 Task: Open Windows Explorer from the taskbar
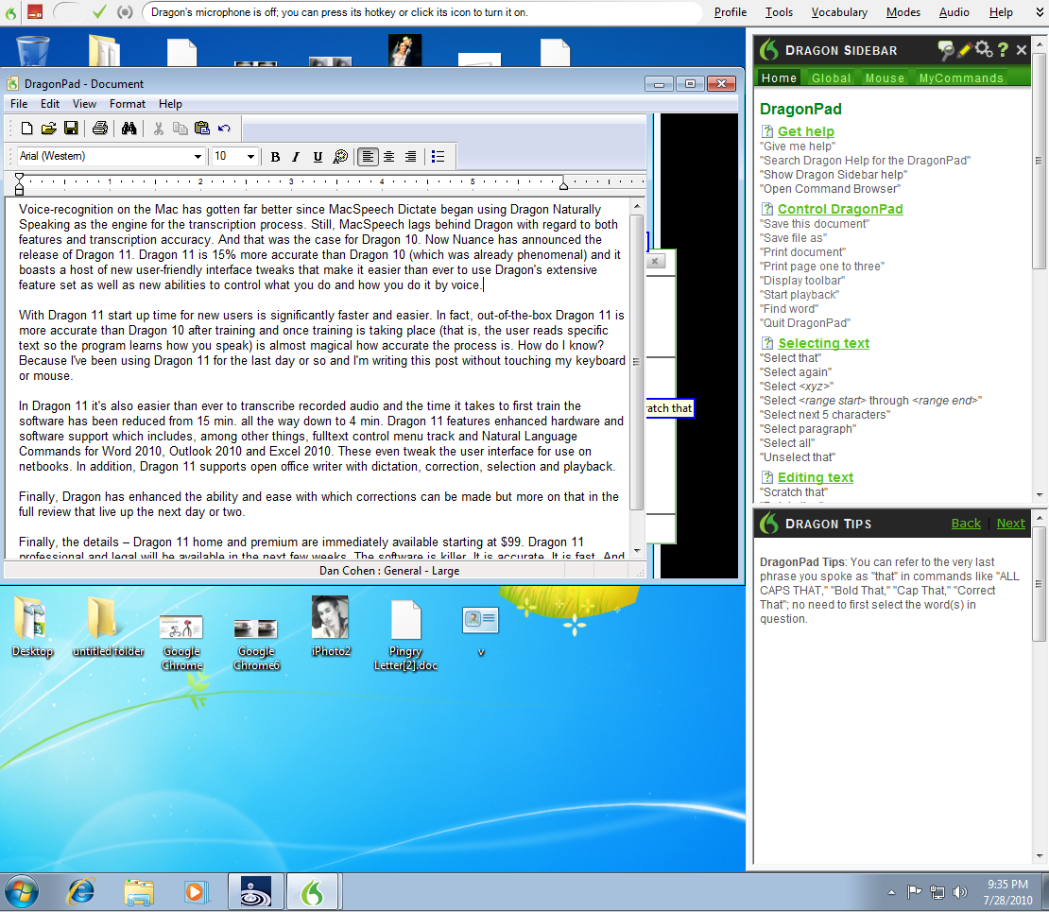pyautogui.click(x=139, y=892)
